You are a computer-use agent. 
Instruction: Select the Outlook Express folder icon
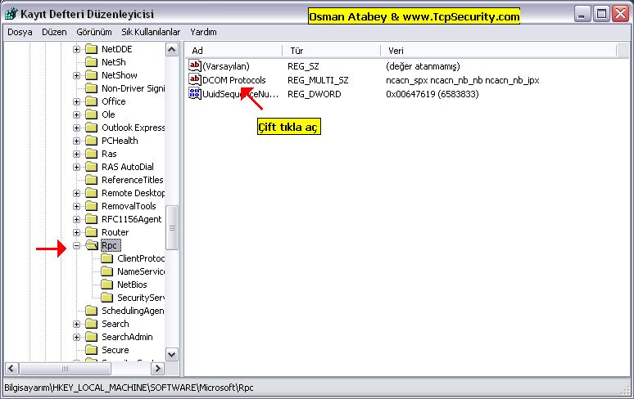[x=92, y=128]
